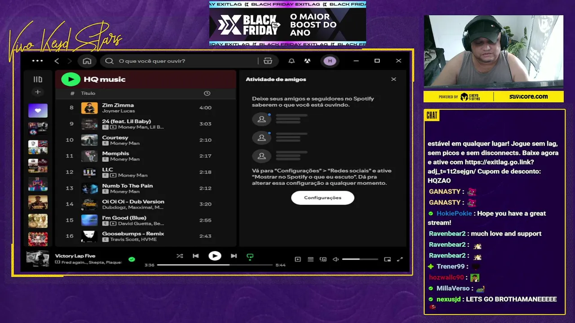575x323 pixels.
Task: Sort by the duration clock icon
Action: (207, 93)
